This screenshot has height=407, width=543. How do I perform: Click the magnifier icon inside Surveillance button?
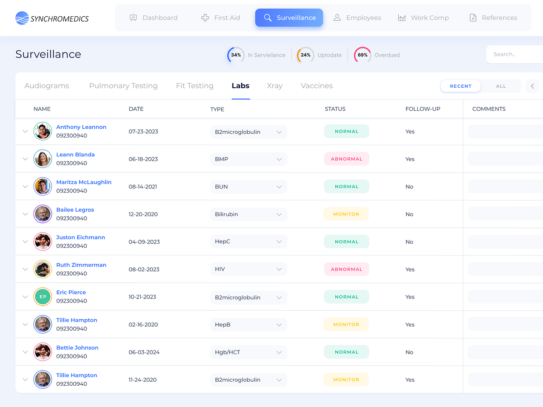tap(267, 18)
